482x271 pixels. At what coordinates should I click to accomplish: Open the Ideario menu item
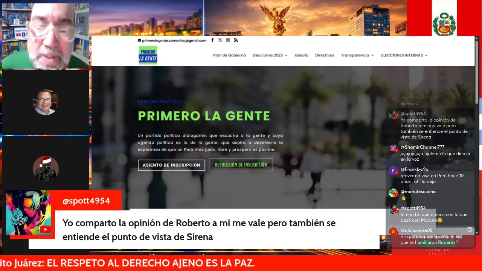tap(302, 55)
